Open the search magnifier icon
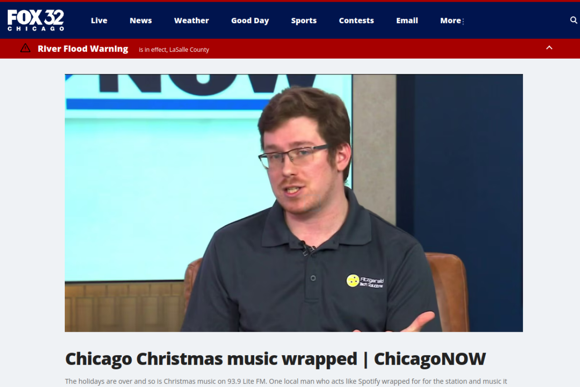580x387 pixels. [574, 20]
